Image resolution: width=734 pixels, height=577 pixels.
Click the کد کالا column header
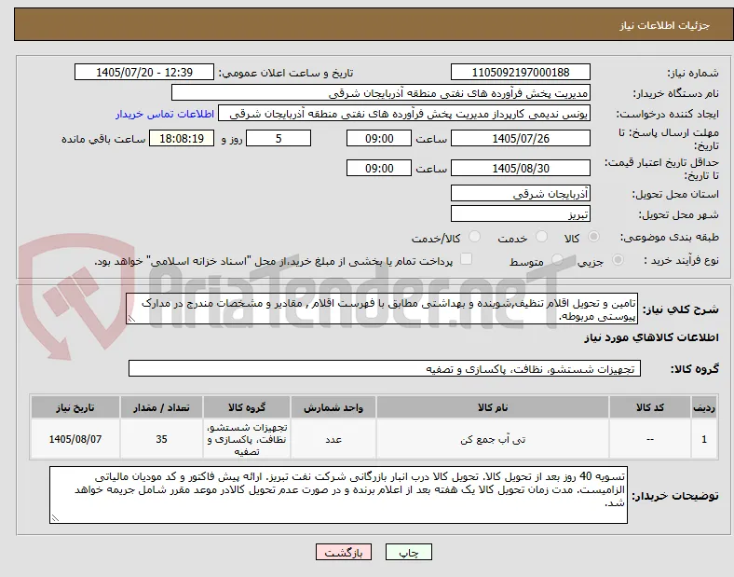click(650, 407)
